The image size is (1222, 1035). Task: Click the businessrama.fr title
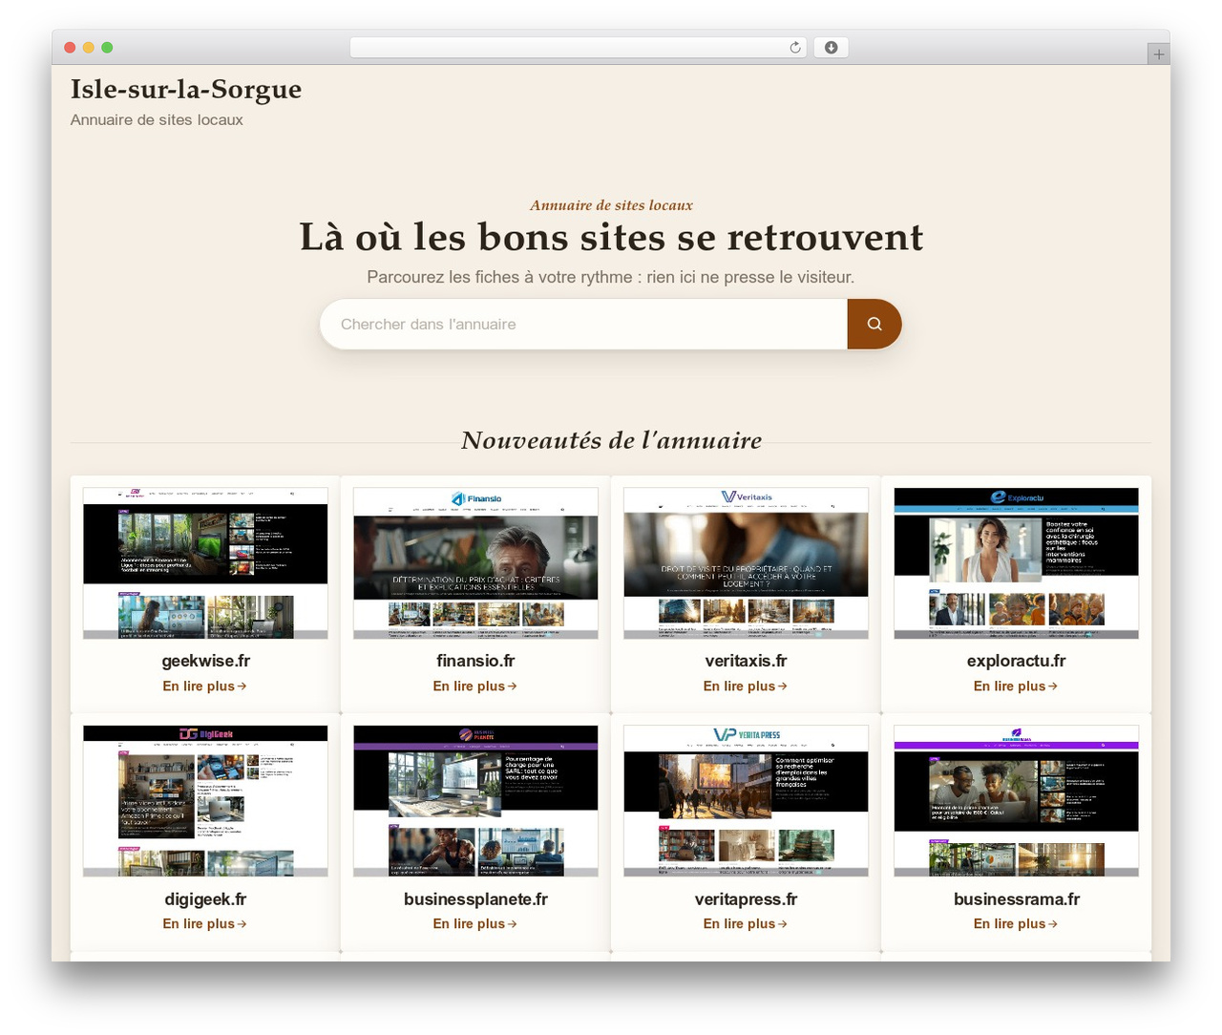(1016, 898)
